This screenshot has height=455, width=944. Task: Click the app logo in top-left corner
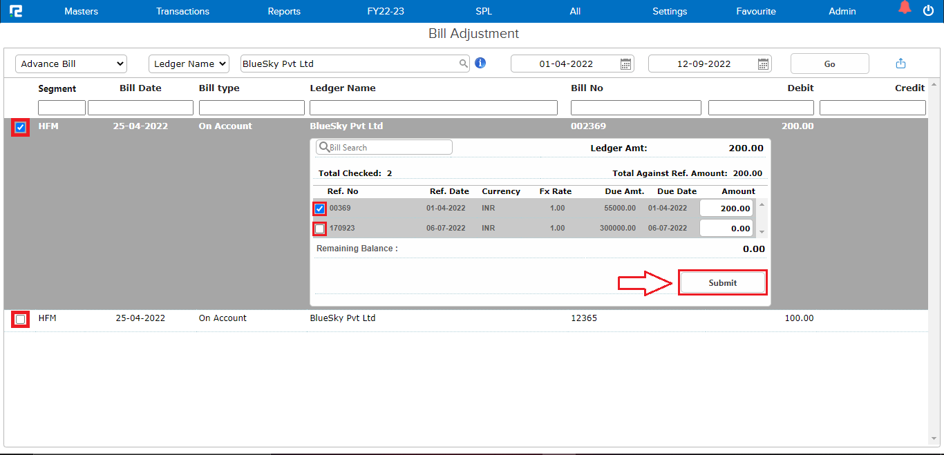tap(15, 11)
